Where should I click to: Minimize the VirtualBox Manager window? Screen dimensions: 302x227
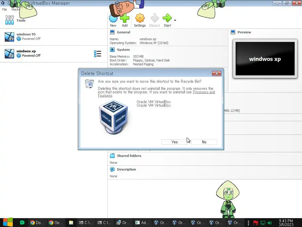point(277,3)
